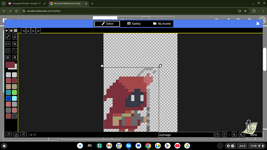Select the Eraser tool
This screenshot has height=150, width=267.
pos(15,37)
